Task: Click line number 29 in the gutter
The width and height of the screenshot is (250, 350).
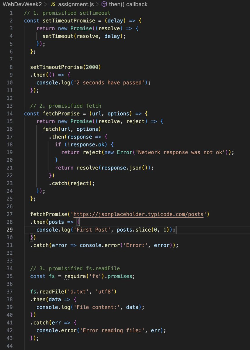Action: pos(10,230)
